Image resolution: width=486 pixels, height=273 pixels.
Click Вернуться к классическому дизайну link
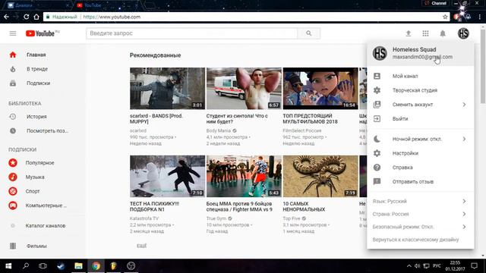415,240
